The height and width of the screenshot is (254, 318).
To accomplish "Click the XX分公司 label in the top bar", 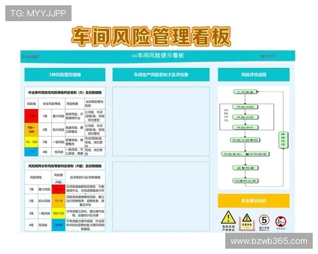I will (268, 56).
